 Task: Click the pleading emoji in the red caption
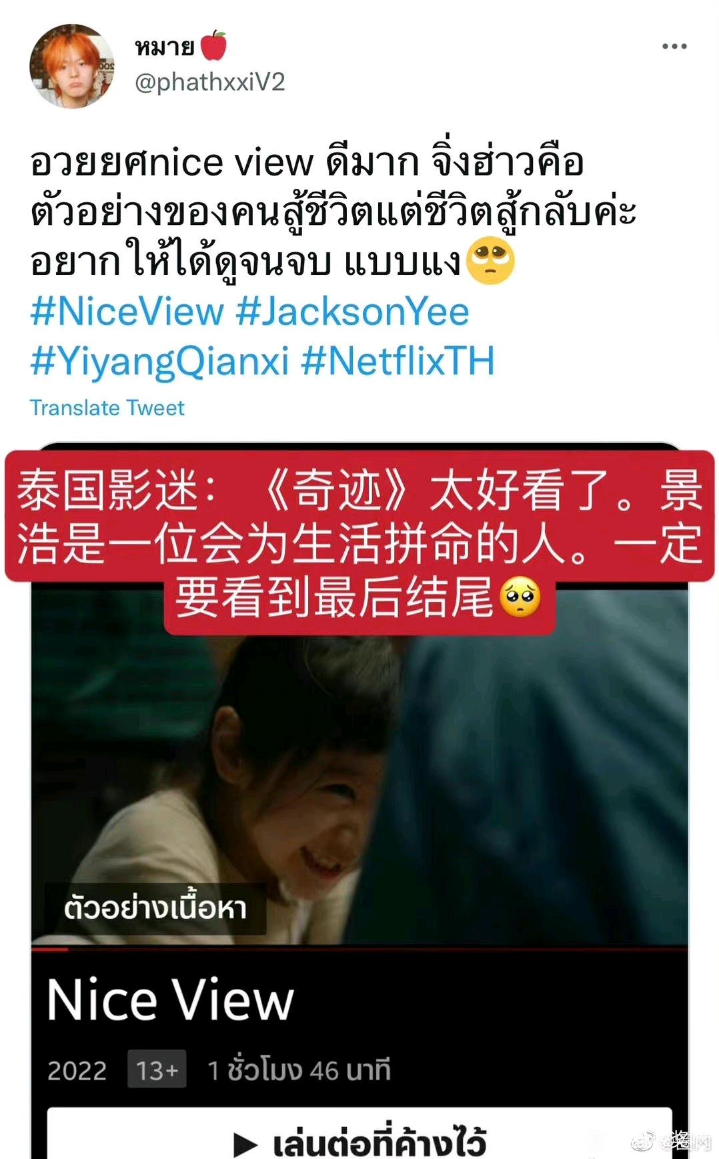(x=520, y=597)
